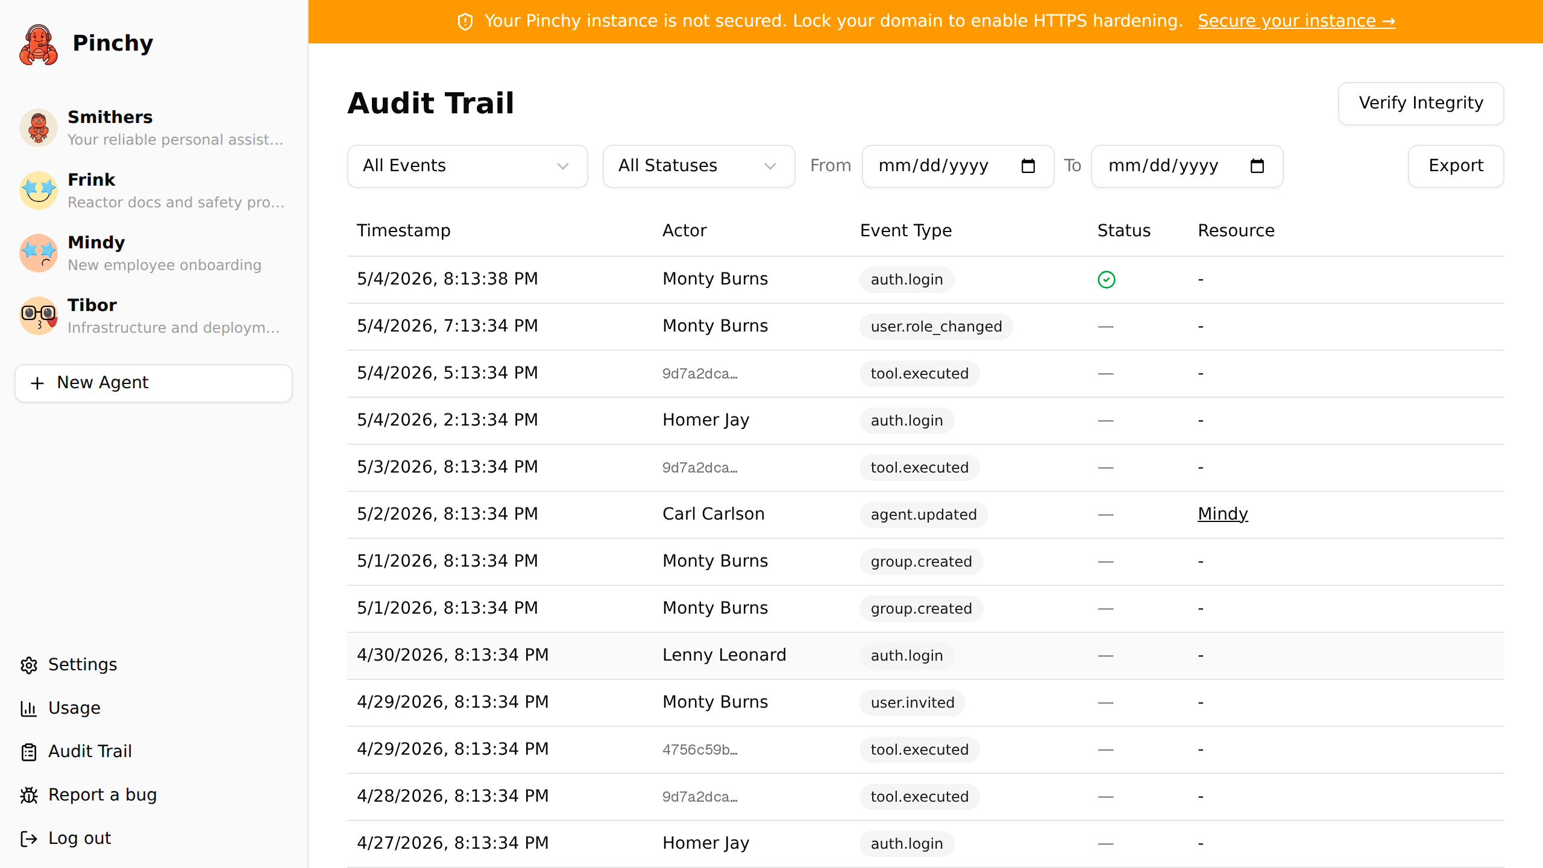Click the Audit Trail clipboard icon
Viewport: 1543px width, 868px height.
[29, 752]
